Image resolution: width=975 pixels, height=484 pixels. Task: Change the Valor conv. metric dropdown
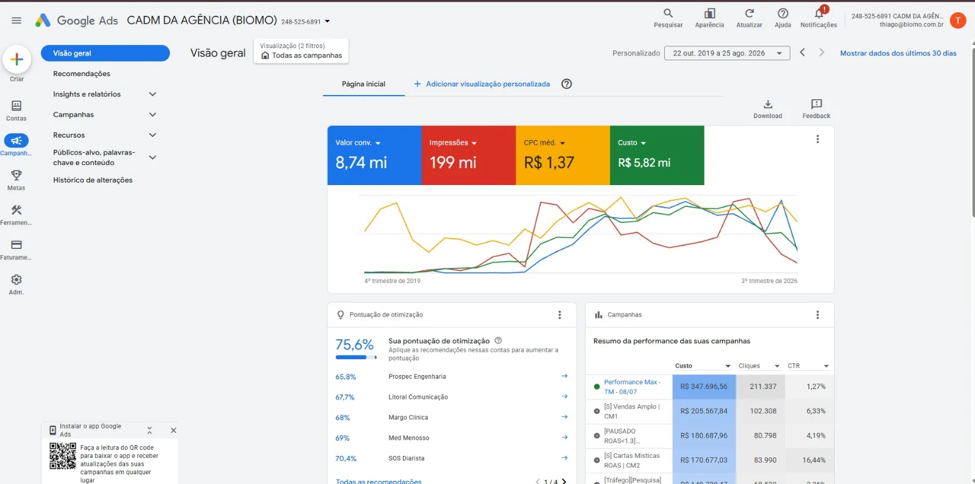[x=358, y=142]
